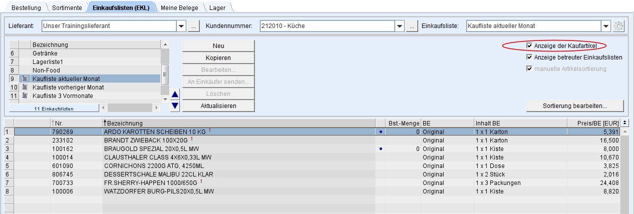The image size is (634, 214).
Task: Expand the Kundennummer dropdown list
Action: point(400,26)
